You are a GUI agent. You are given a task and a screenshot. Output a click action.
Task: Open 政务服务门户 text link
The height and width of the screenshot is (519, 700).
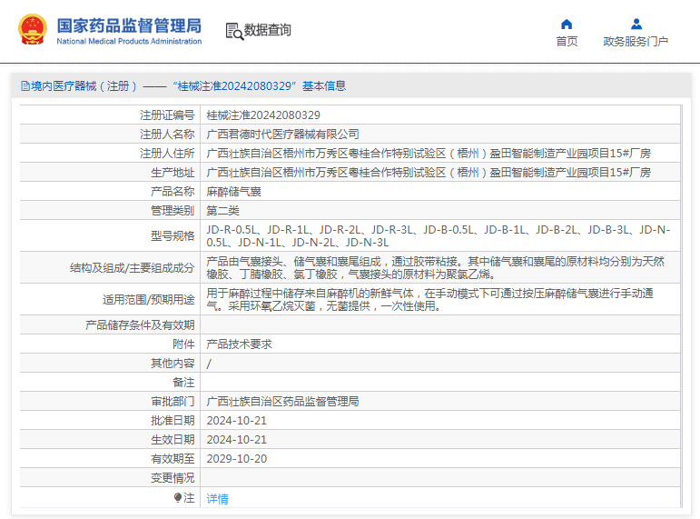tap(636, 42)
